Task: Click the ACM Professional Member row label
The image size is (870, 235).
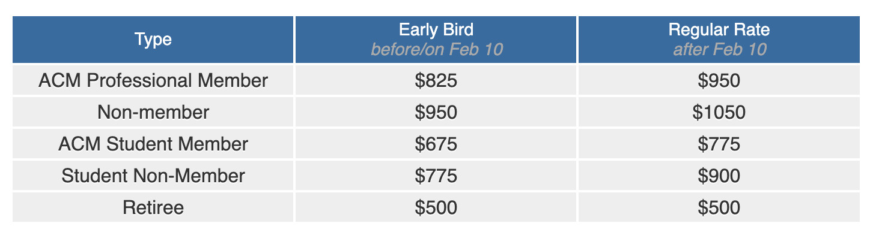Action: [x=153, y=80]
